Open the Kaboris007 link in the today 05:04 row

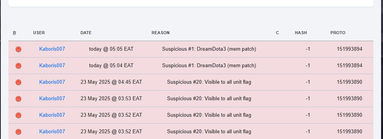click(x=52, y=66)
